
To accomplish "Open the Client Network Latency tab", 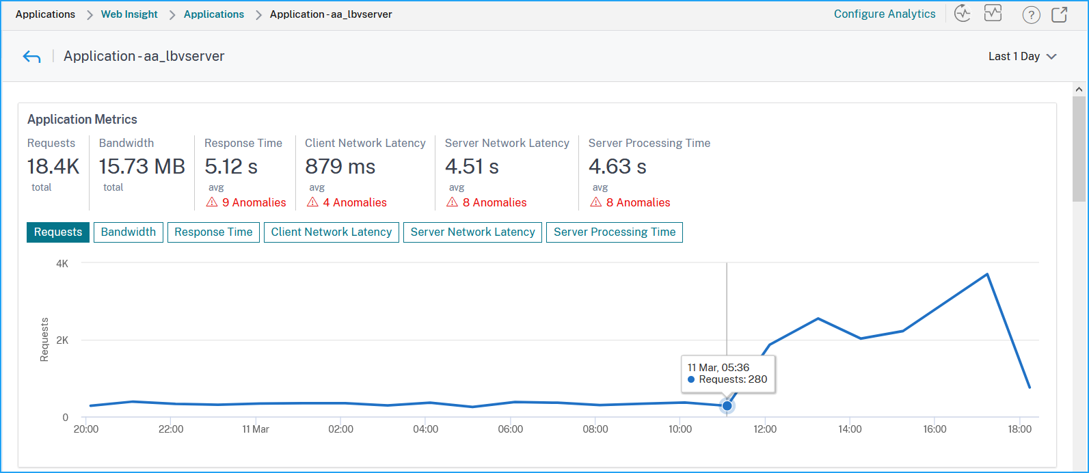I will (x=332, y=232).
